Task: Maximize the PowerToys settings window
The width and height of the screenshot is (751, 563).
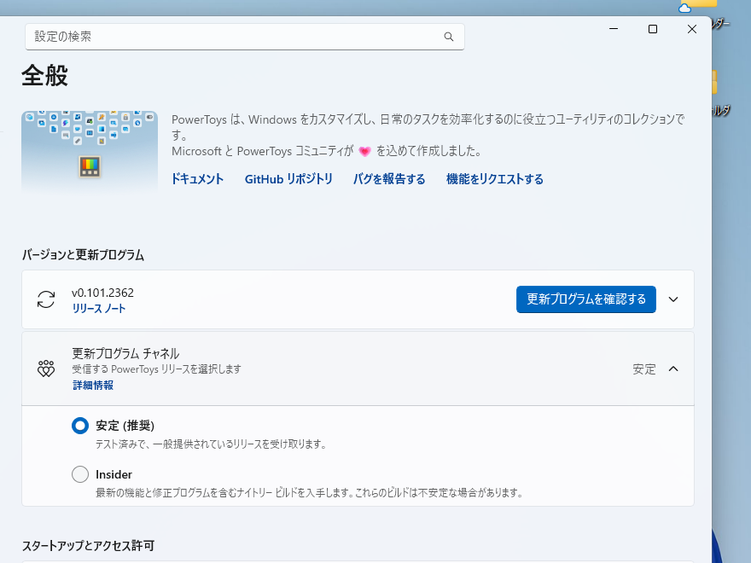Action: (x=652, y=29)
